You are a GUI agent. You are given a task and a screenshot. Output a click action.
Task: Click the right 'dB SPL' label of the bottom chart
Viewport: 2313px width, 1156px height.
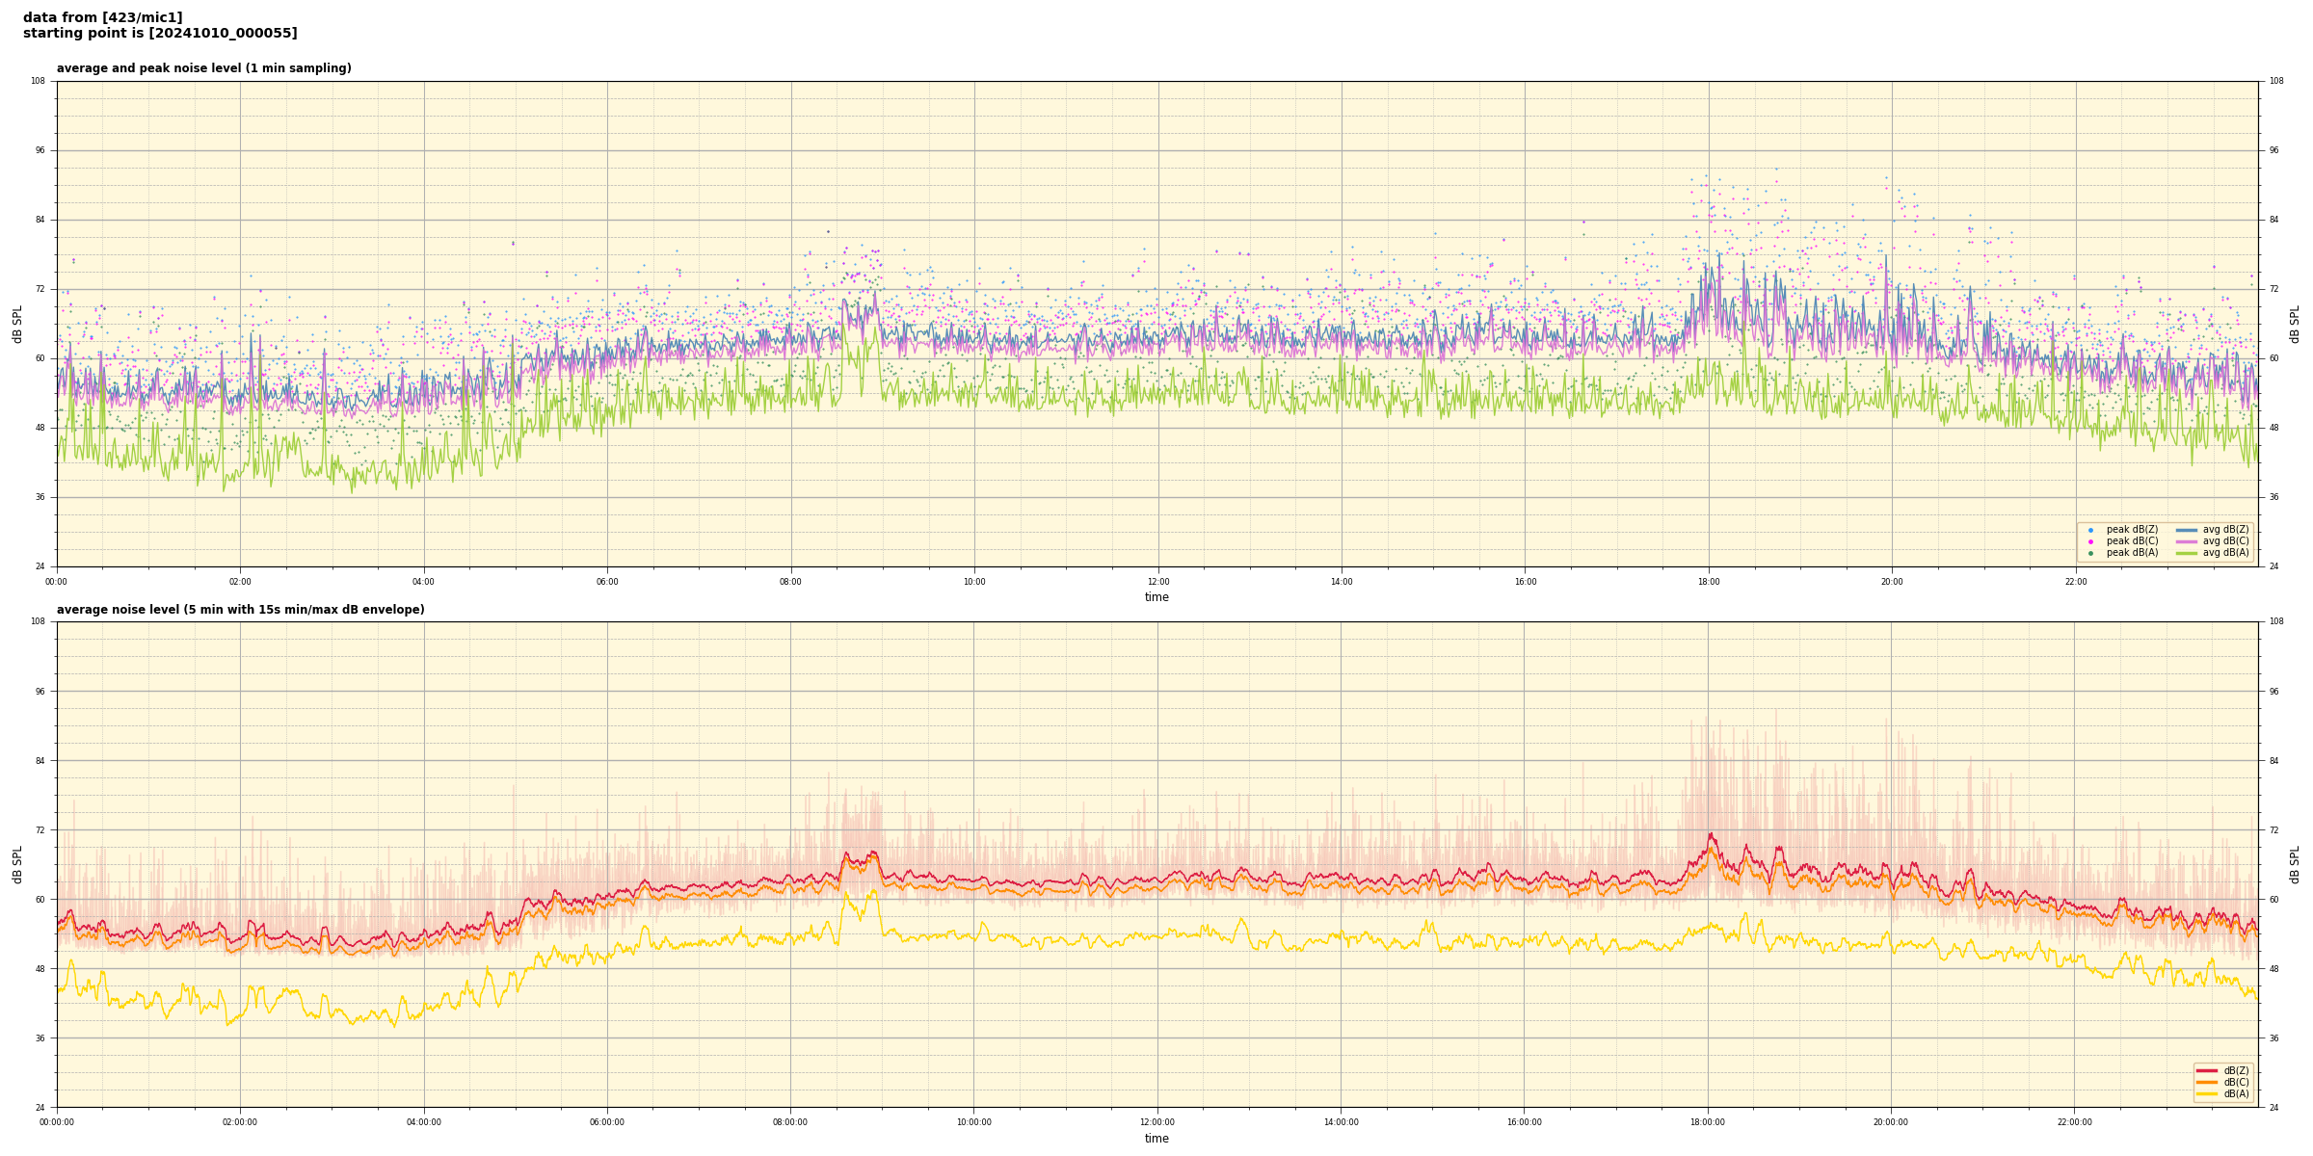(2295, 864)
